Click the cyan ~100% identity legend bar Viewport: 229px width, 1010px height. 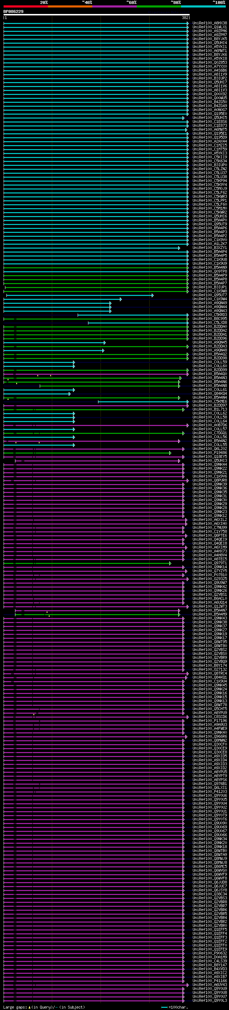coord(204,6)
